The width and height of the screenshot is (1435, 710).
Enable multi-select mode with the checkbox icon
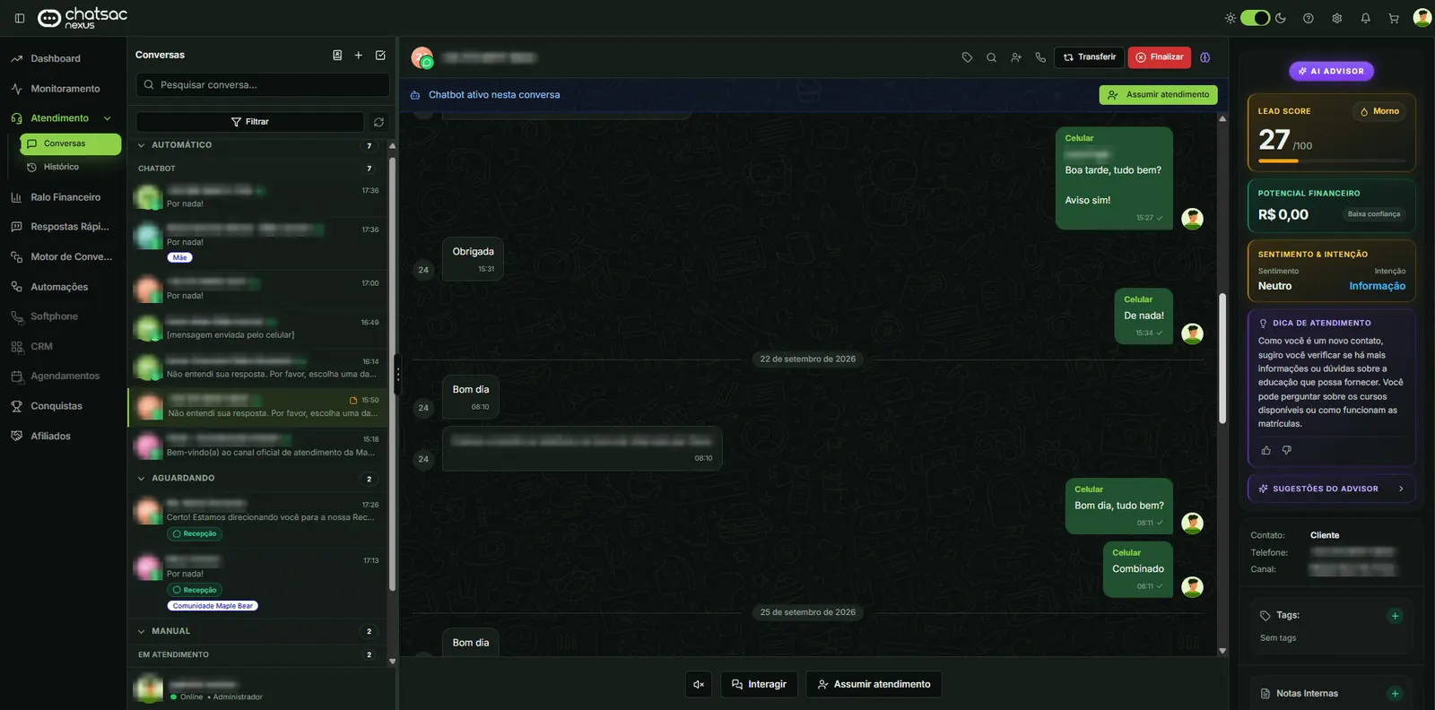(x=380, y=56)
